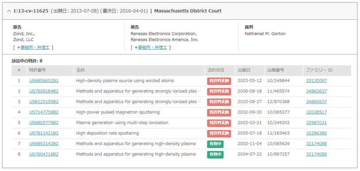Open patent US7147759B2
Viewport: 360px width, 171px height.
tap(44, 112)
